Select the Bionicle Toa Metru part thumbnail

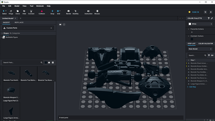point(29,74)
